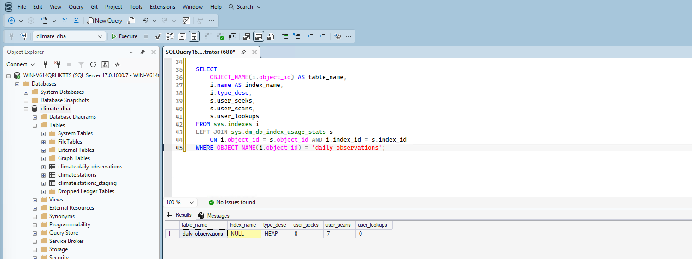The image size is (692, 259).
Task: Switch to the Results tab
Action: tap(179, 215)
